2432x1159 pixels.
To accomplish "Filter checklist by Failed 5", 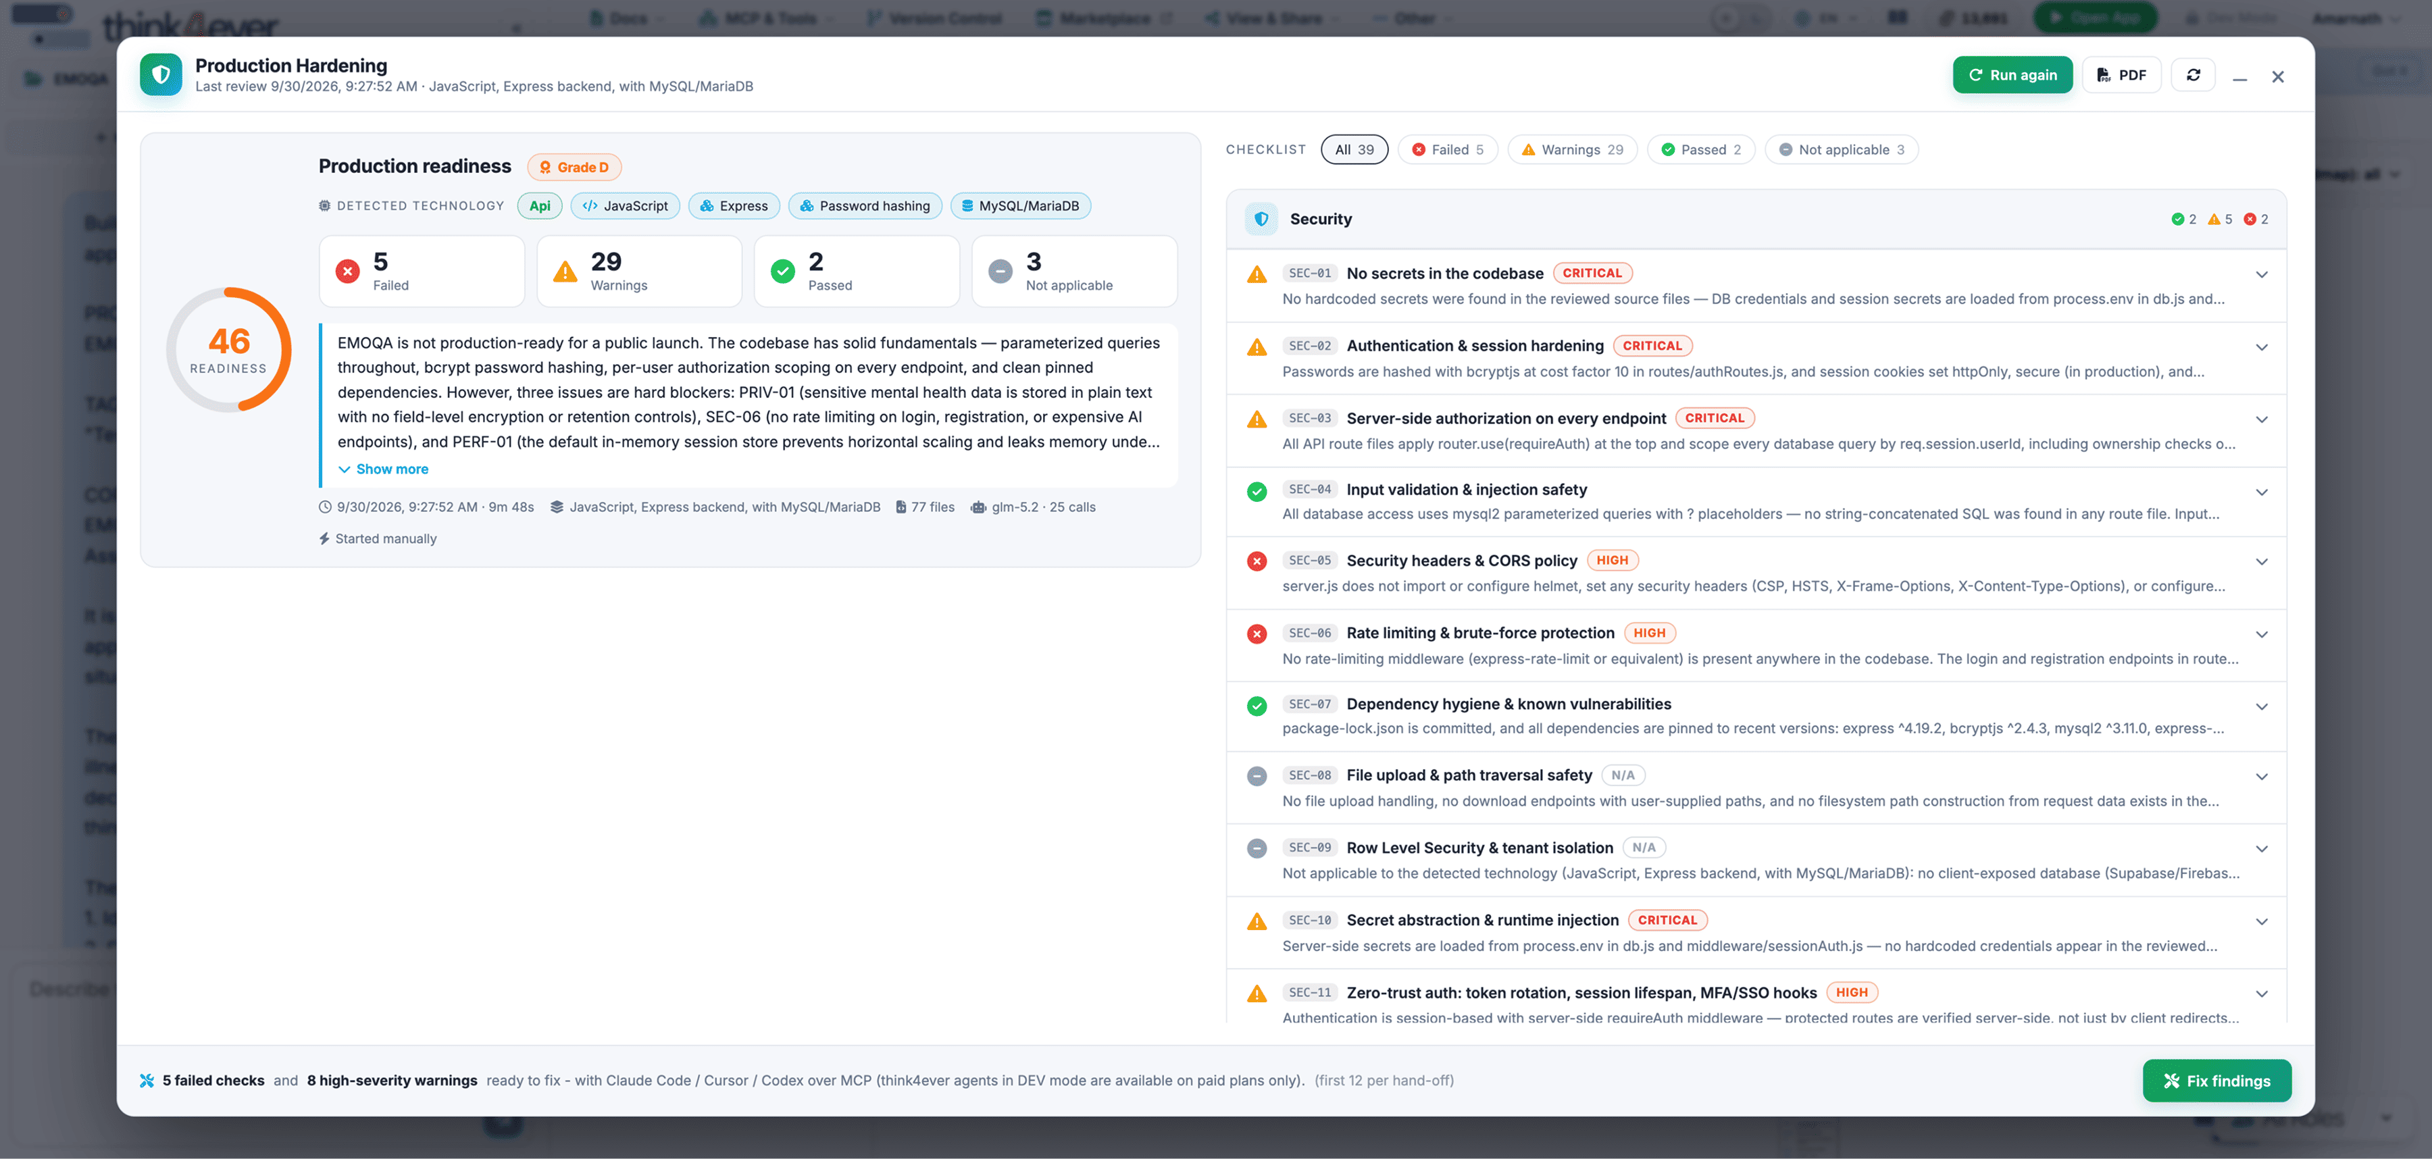I will (1447, 149).
